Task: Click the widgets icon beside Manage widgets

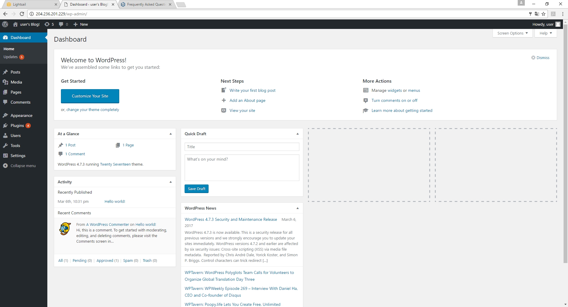Action: click(366, 90)
